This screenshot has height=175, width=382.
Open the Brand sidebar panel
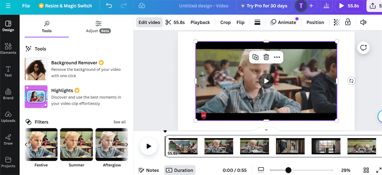point(8,94)
